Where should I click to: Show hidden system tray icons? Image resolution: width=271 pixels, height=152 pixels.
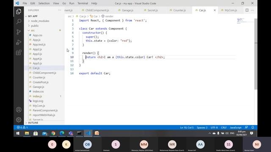[210, 133]
